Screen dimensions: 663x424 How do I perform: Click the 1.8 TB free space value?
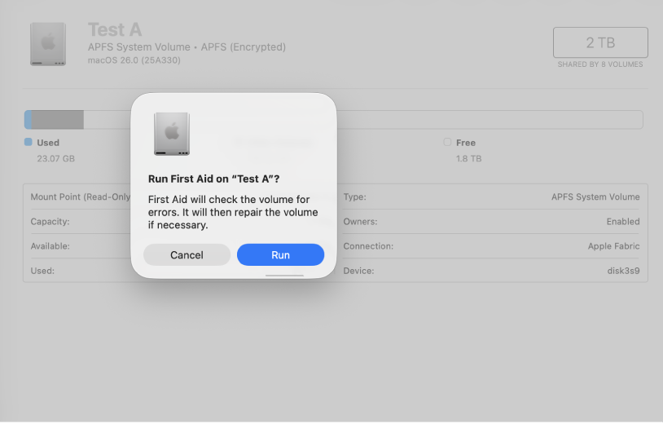pyautogui.click(x=468, y=158)
